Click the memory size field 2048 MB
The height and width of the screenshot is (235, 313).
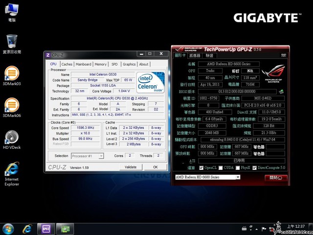pyautogui.click(x=212, y=133)
